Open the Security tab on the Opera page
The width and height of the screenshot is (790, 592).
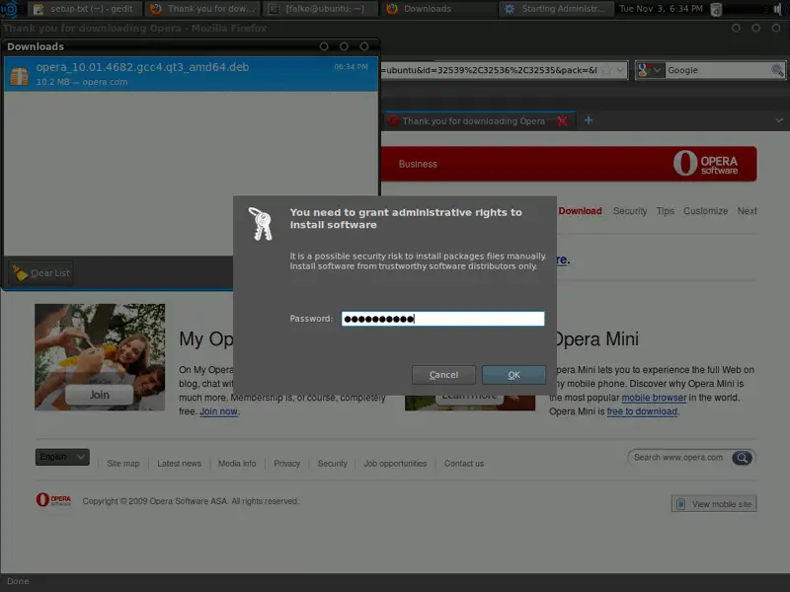(x=630, y=211)
